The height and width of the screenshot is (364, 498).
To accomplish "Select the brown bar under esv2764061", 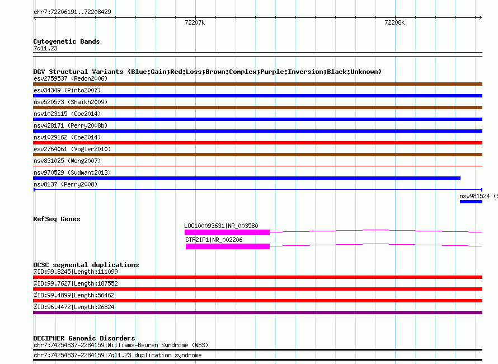I will tap(257, 155).
